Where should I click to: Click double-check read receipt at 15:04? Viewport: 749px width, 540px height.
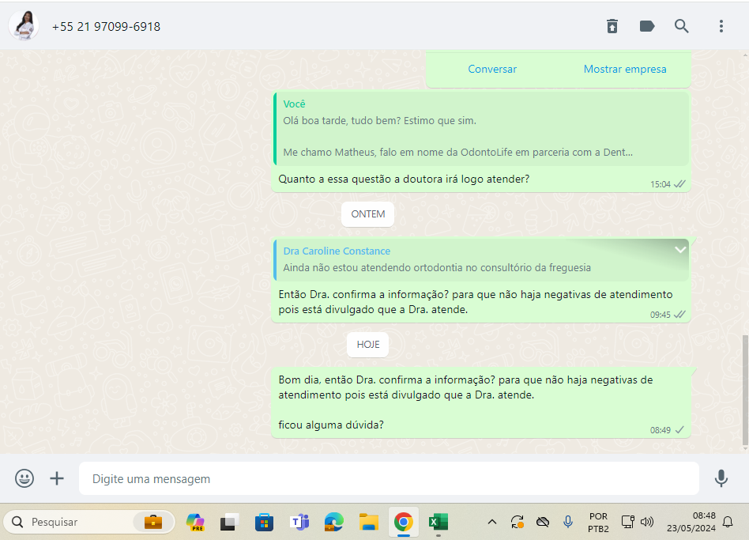pos(679,184)
